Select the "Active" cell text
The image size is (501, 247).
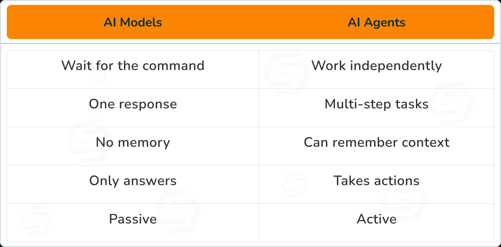(376, 219)
